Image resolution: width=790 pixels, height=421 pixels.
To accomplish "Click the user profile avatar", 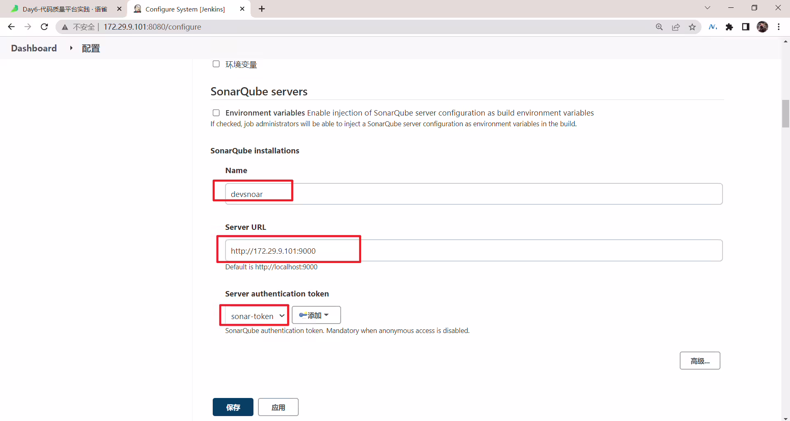I will point(762,27).
